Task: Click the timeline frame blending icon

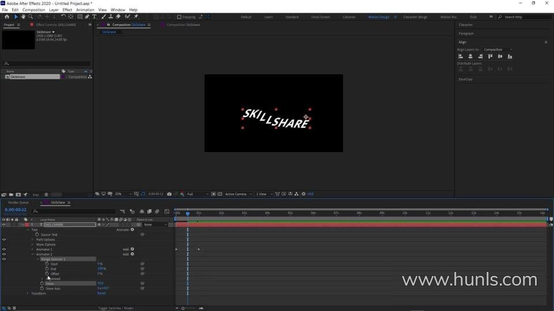Action: 149,211
